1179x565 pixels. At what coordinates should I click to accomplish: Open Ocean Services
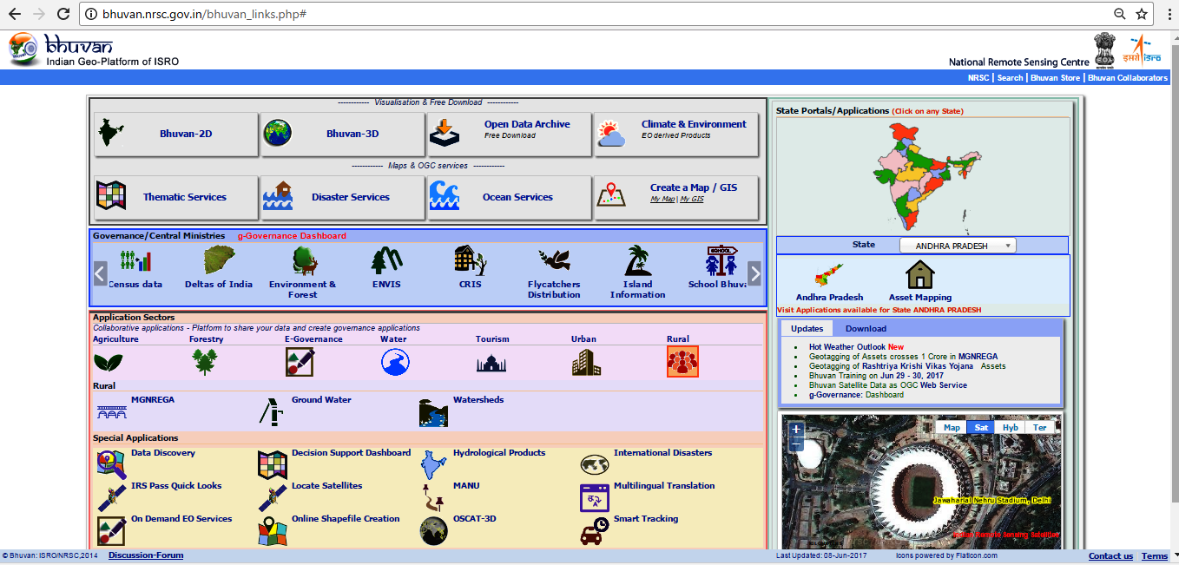(x=510, y=198)
